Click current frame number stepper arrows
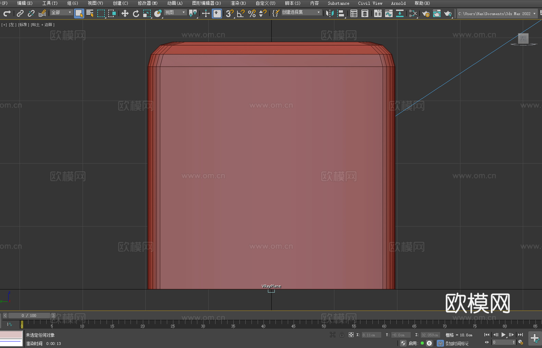542x348 pixels. tap(513, 342)
